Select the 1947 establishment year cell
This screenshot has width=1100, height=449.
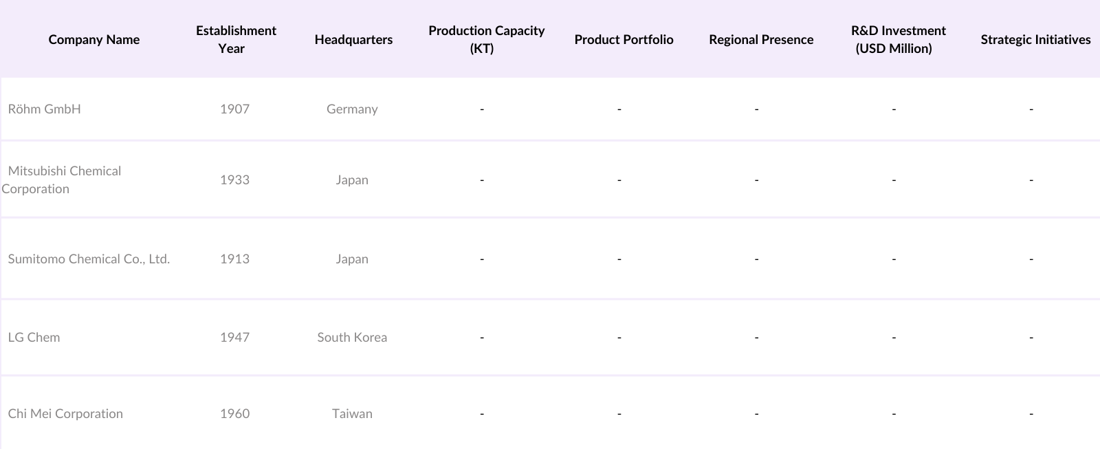pos(234,338)
